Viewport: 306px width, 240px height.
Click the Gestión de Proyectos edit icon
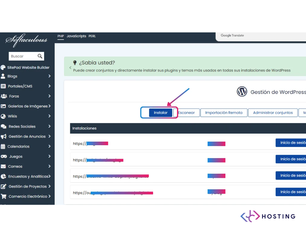tap(4, 186)
